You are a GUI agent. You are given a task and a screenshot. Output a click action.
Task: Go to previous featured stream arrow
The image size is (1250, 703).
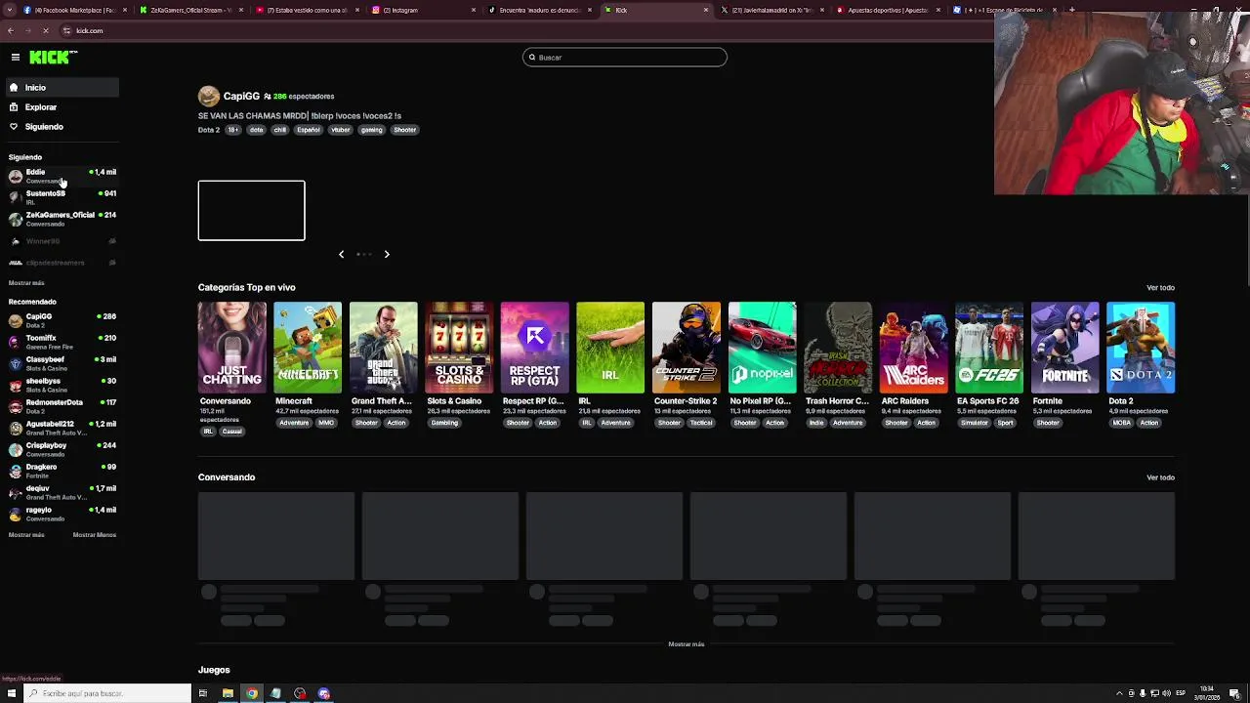pos(341,254)
